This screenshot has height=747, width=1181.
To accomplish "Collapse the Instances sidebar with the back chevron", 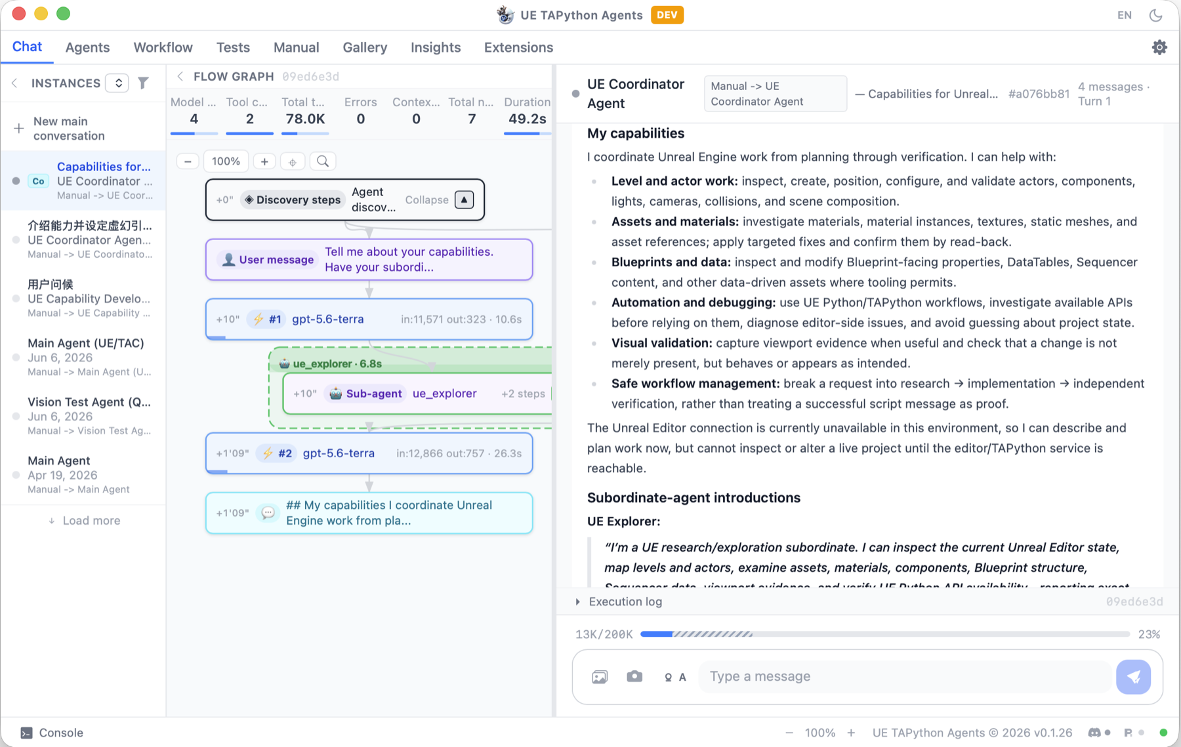I will tap(14, 83).
